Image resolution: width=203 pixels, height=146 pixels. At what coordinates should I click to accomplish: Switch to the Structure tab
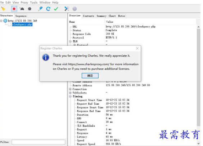coord(6,15)
